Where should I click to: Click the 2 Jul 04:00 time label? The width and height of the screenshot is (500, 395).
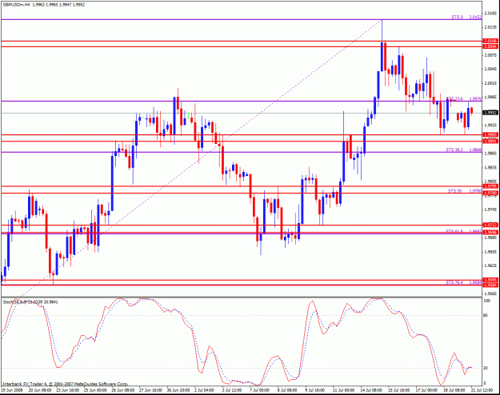pyautogui.click(x=204, y=390)
